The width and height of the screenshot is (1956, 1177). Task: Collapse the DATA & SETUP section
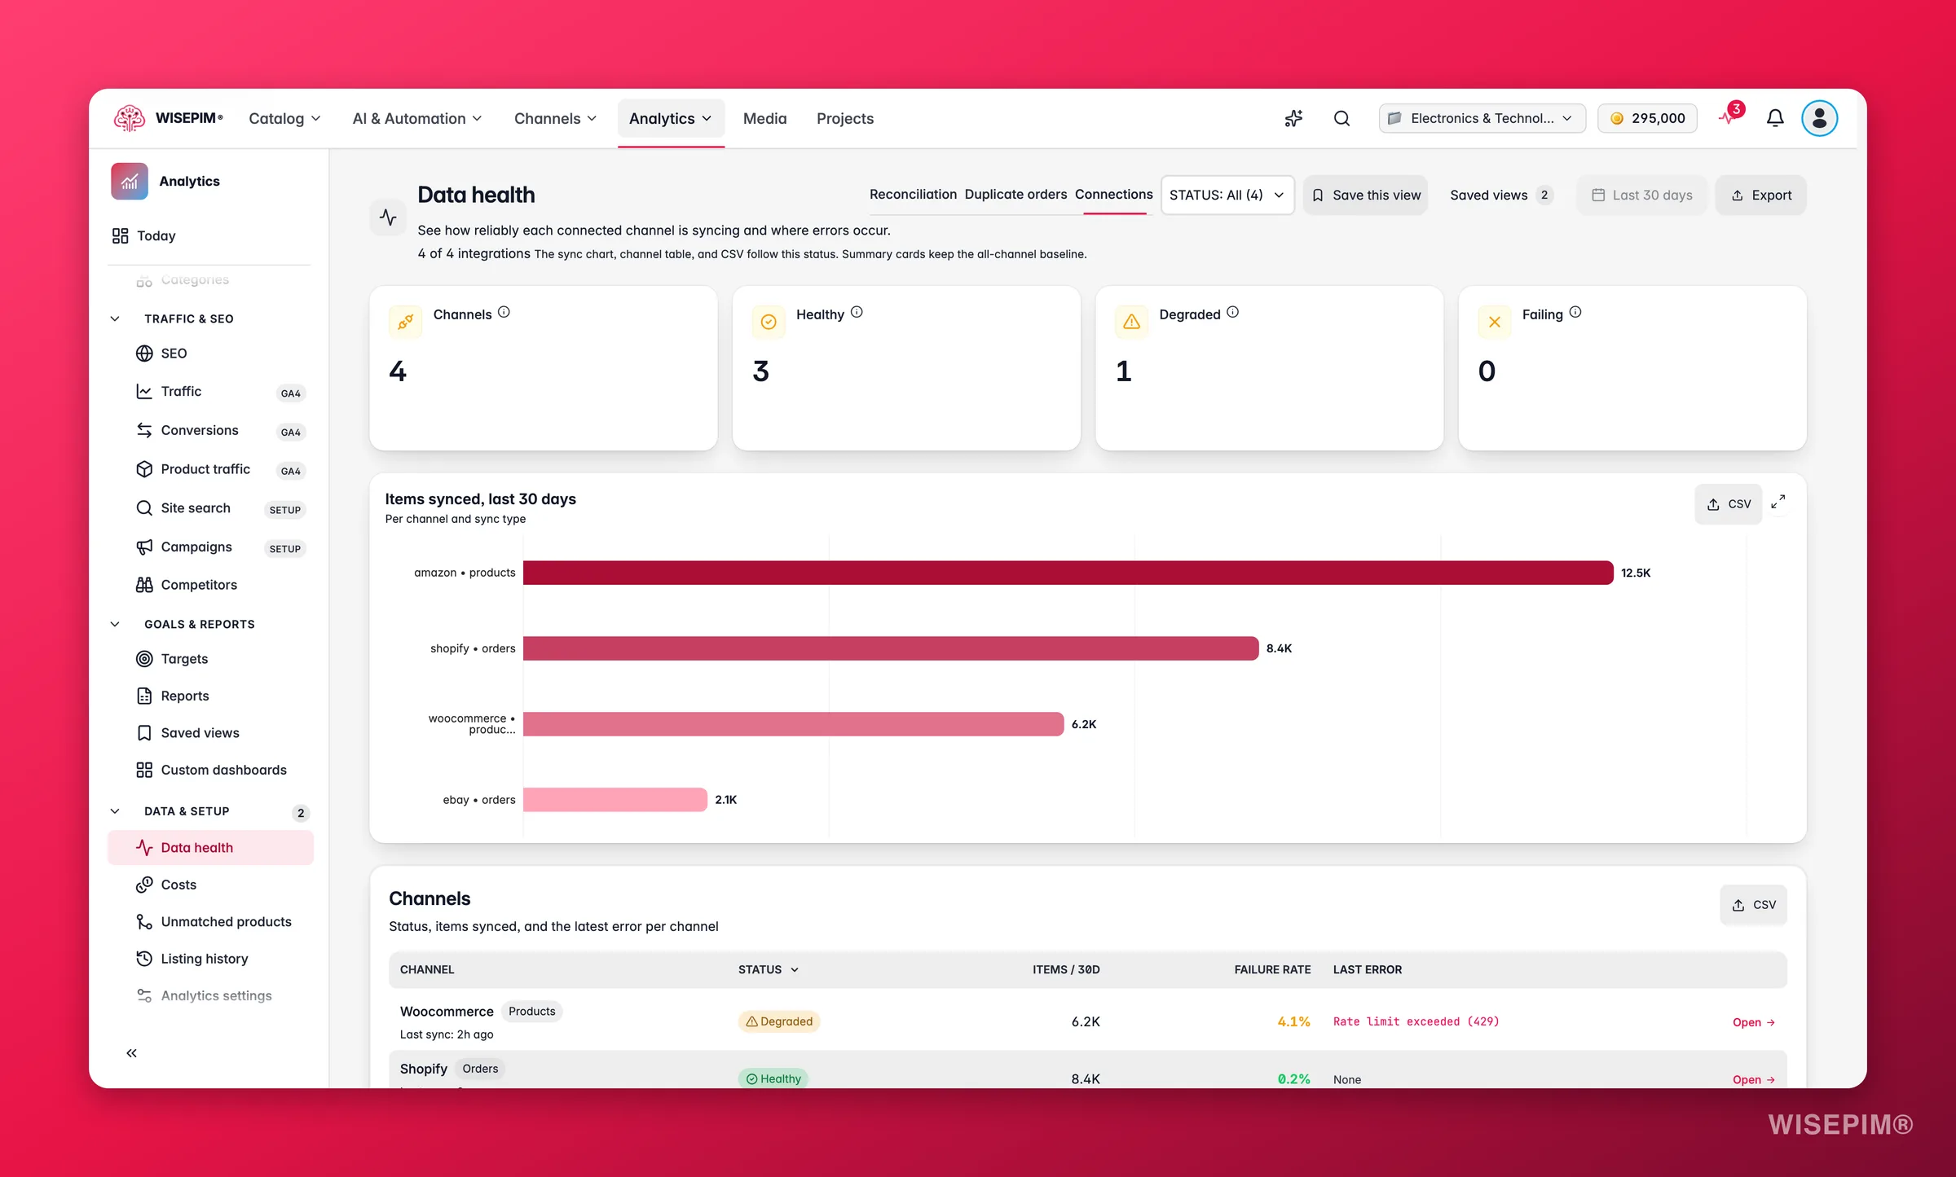tap(115, 811)
